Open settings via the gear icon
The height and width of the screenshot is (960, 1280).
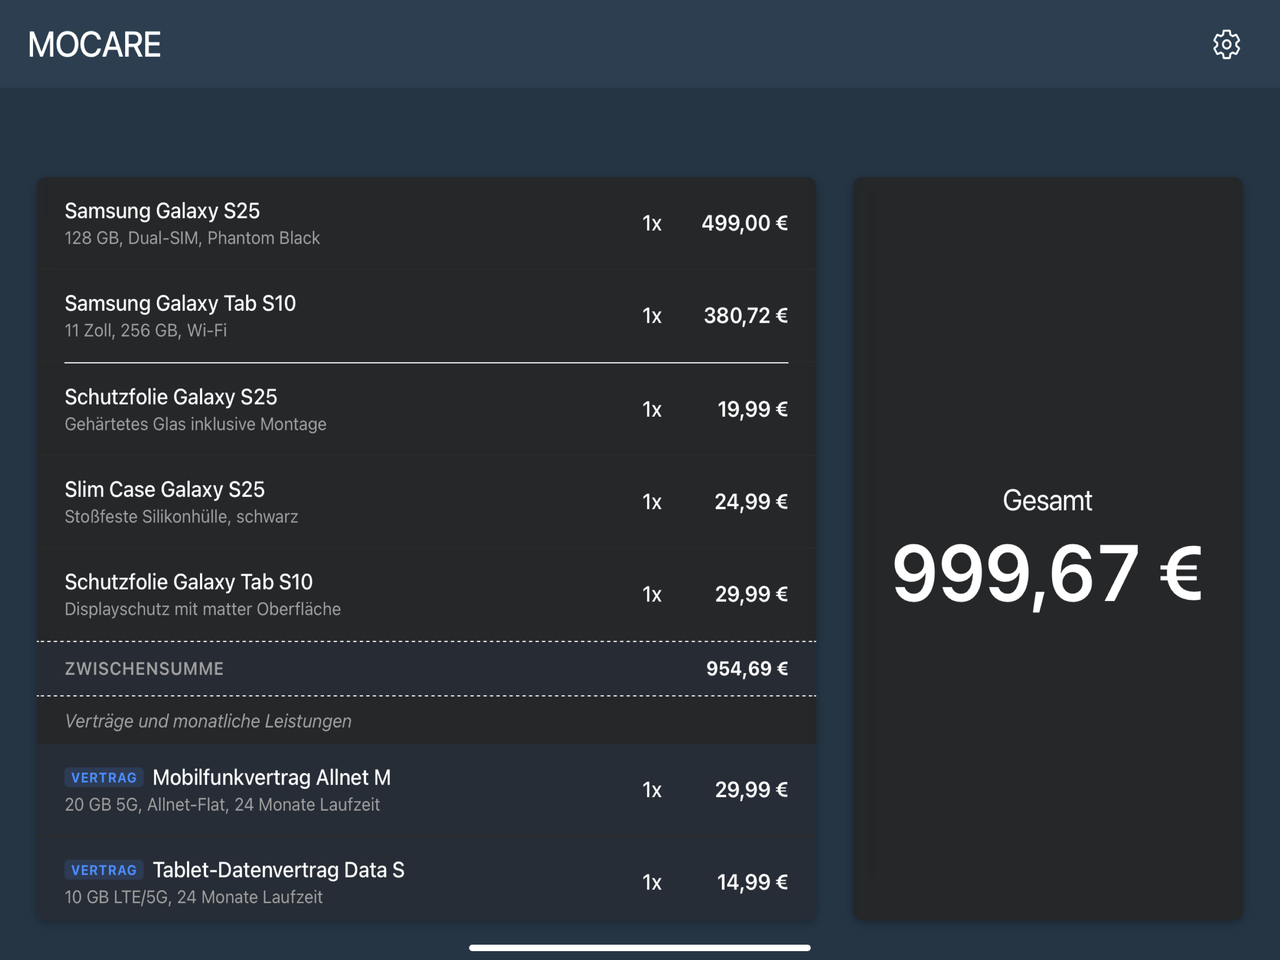(x=1226, y=45)
